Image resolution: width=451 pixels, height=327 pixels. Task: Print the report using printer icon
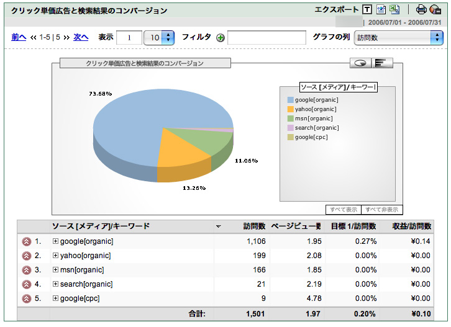coord(421,9)
